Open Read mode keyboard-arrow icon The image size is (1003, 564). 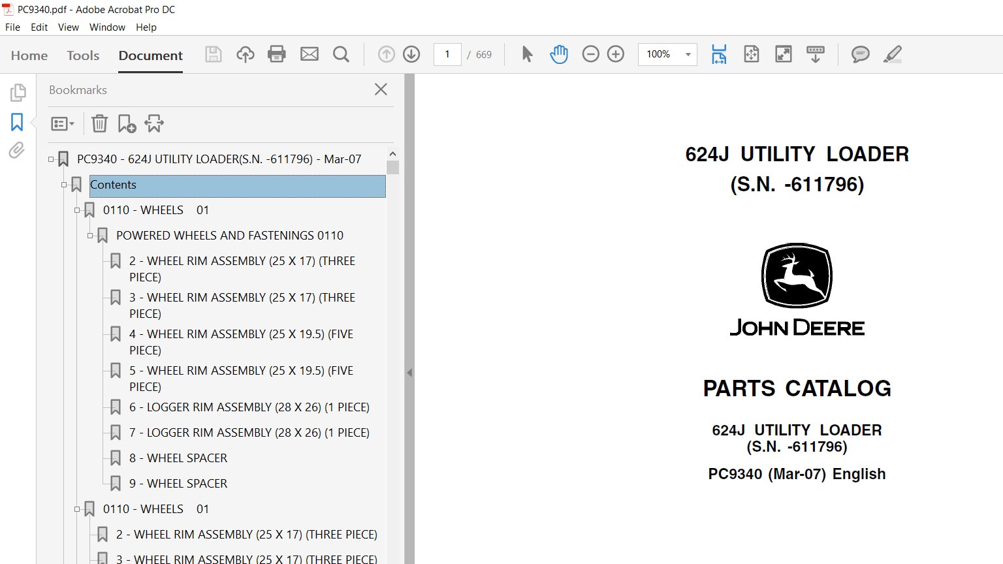816,54
